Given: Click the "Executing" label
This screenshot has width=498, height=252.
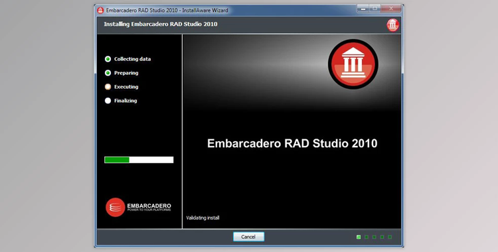Looking at the screenshot, I should 126,87.
